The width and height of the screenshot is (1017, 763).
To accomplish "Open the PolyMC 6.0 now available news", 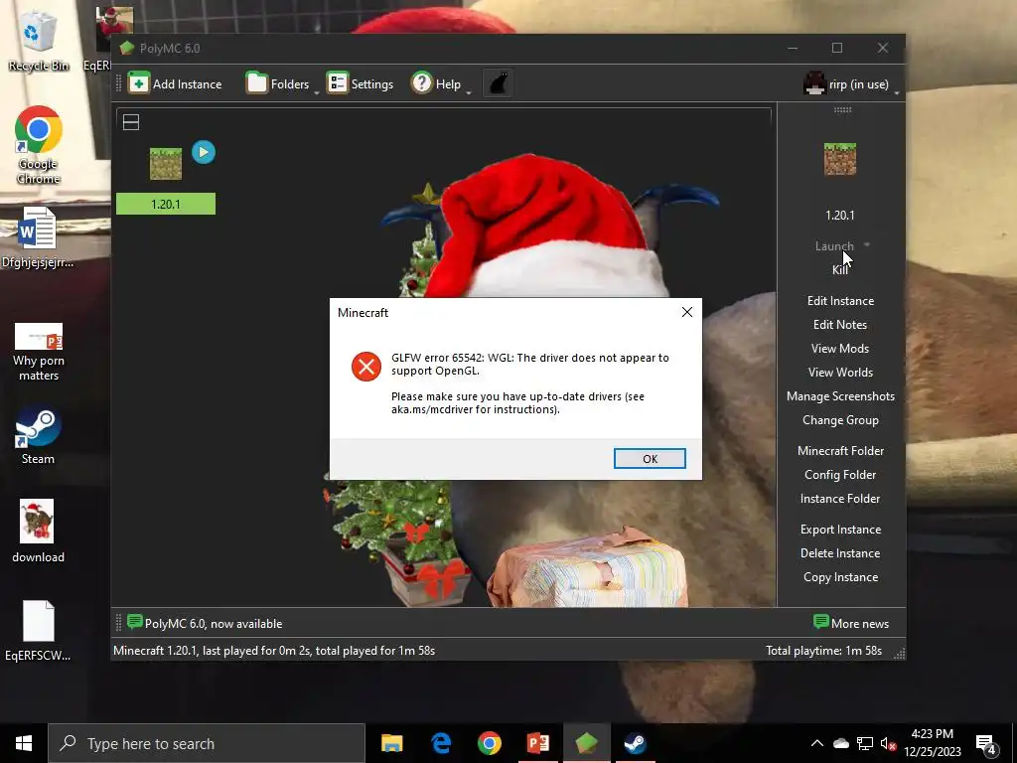I will (205, 624).
